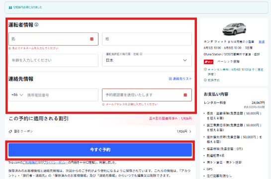Viewport: 271px width, 179px height.
Task: Click the info icon on the license country label
Action: coord(141,54)
